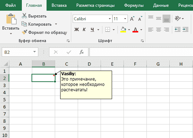Apply yellow fill color bucket
This screenshot has height=138, width=193.
point(123,30)
